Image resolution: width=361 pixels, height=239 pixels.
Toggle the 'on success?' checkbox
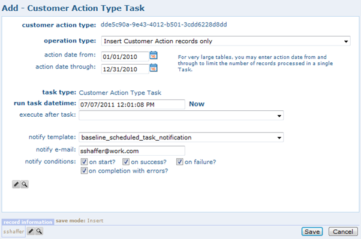coord(126,162)
